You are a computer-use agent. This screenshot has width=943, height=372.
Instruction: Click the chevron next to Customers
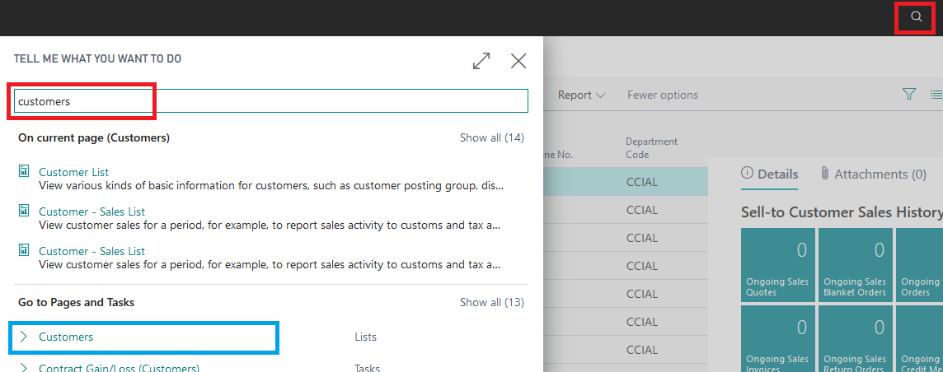(23, 337)
